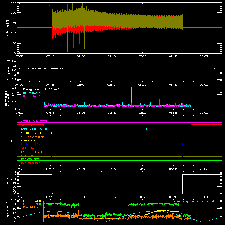Click '09:00' label under the Pointing plot
This screenshot has height=225, width=225.
[204, 57]
